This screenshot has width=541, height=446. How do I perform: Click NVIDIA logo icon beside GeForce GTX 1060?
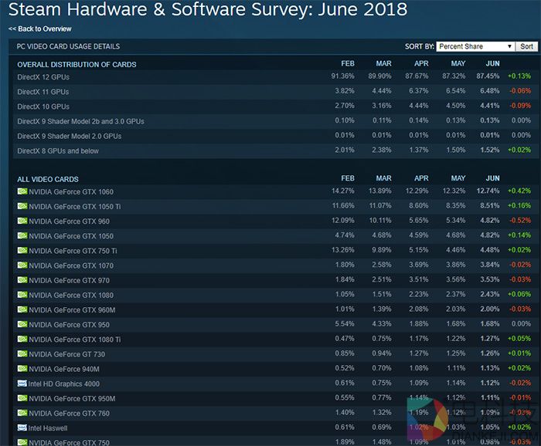coord(22,191)
